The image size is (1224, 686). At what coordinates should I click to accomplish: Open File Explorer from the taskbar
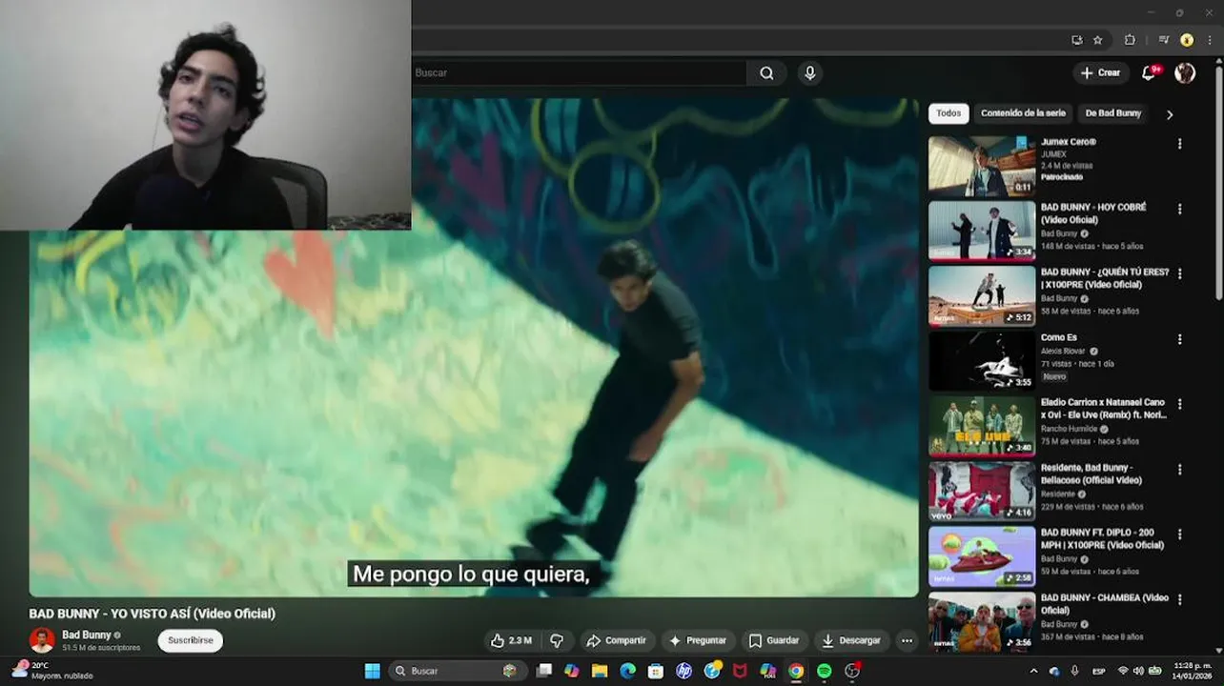point(600,671)
